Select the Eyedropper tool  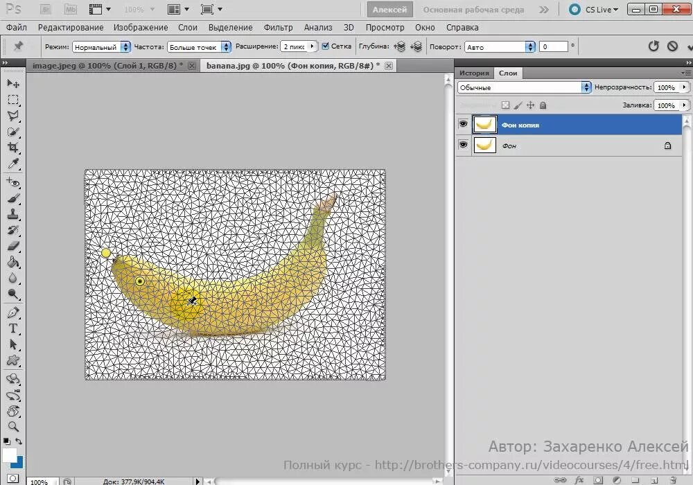click(12, 164)
